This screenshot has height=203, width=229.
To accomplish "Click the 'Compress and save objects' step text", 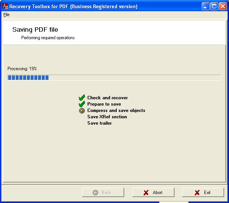I will coord(116,110).
